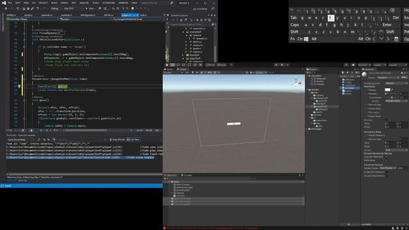409x230 pixels.
Task: Select enemy.cs file in Solution Explorer
Action: tap(197, 45)
